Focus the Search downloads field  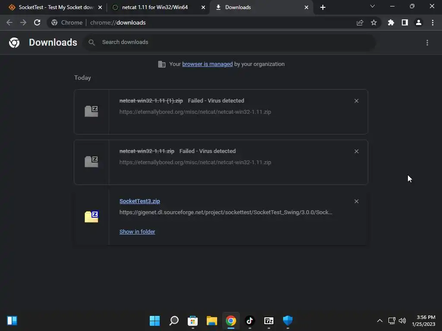pyautogui.click(x=230, y=43)
